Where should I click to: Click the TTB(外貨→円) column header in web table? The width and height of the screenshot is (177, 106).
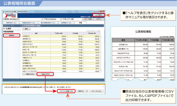92,33
